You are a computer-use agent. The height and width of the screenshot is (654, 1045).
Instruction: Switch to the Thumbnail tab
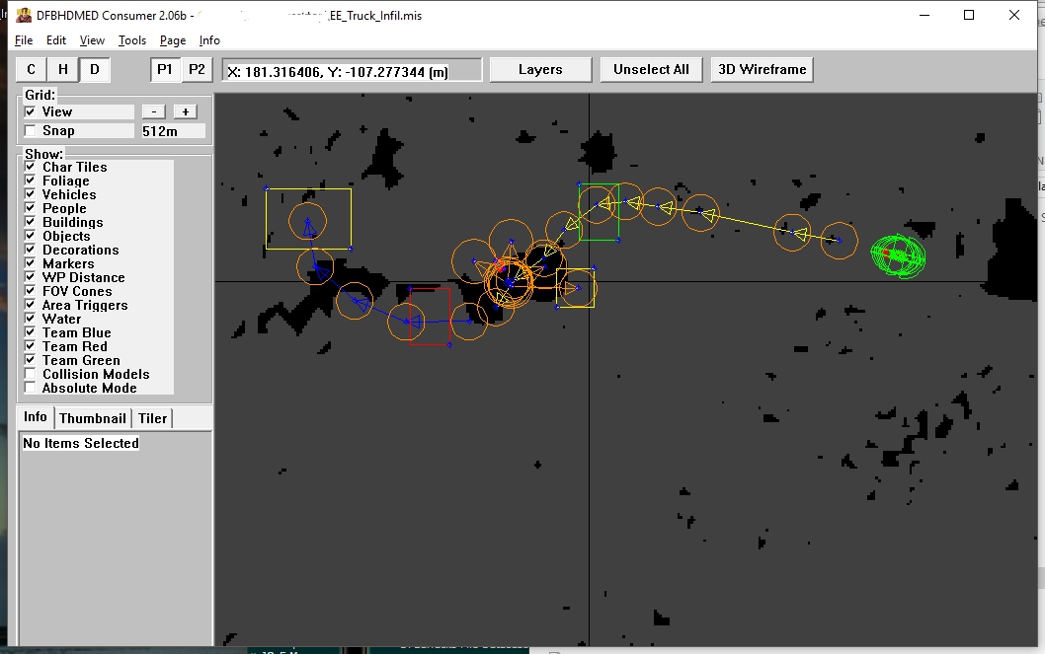[x=93, y=418]
